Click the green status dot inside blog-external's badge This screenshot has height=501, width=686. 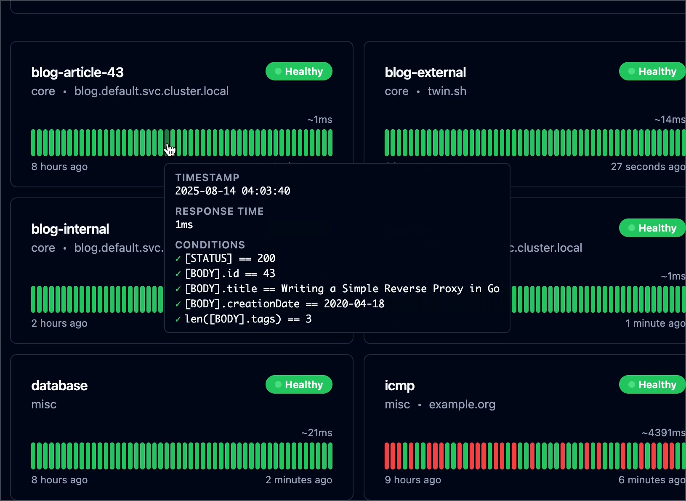click(x=631, y=71)
